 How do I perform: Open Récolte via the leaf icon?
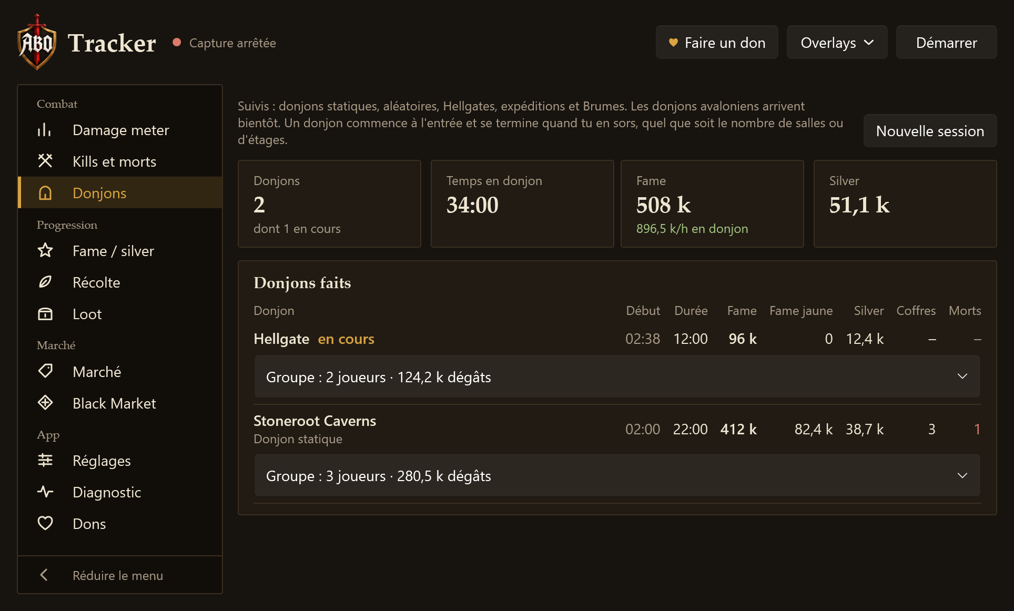(x=45, y=282)
